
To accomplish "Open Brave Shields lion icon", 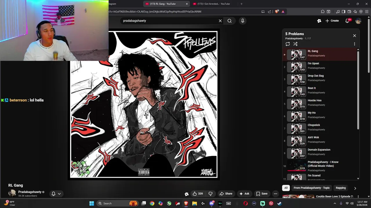I will point(277,12).
